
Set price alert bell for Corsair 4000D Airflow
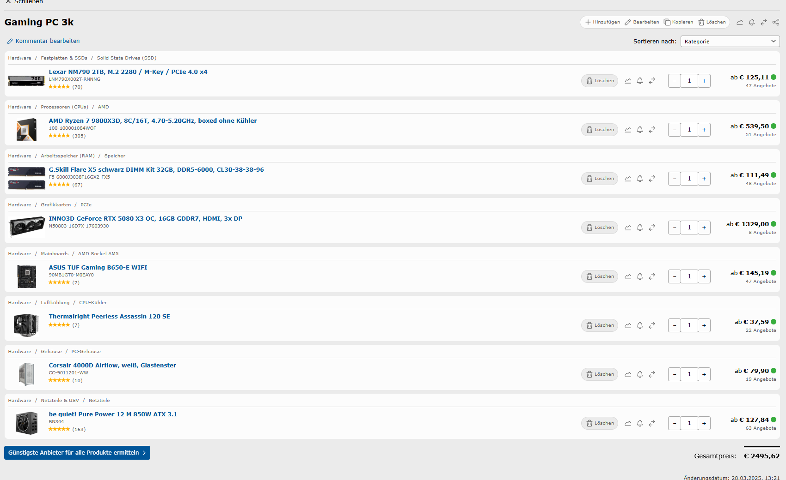tap(640, 374)
